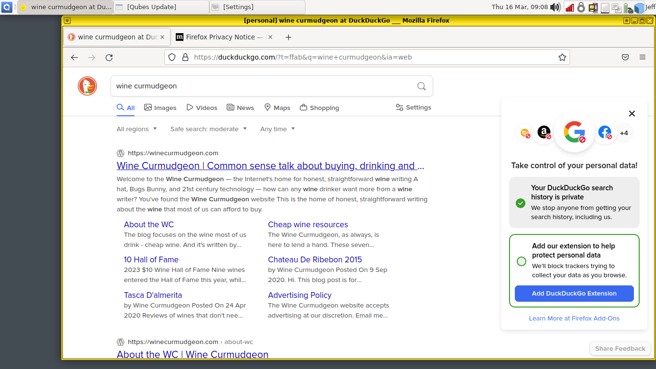Close the wine curmudgeon browser tab

[162, 37]
